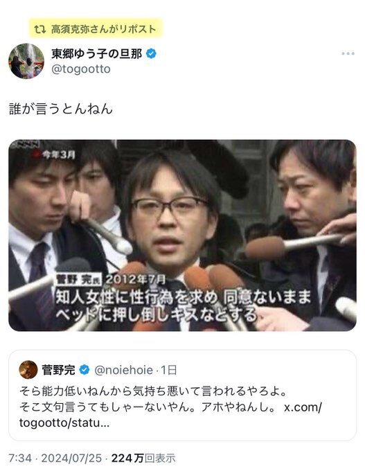Open the togootto profile avatar

(26, 61)
